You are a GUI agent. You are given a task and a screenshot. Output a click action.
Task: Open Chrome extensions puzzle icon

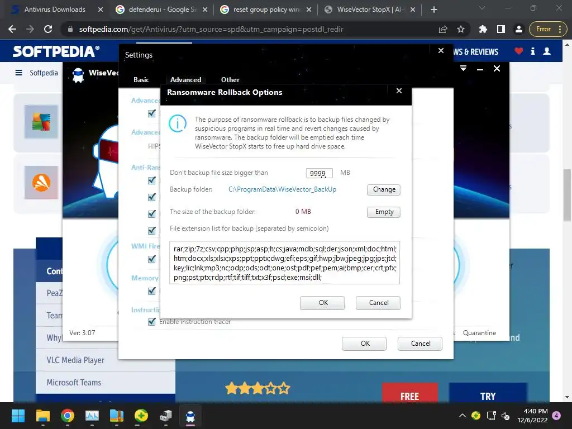click(483, 29)
